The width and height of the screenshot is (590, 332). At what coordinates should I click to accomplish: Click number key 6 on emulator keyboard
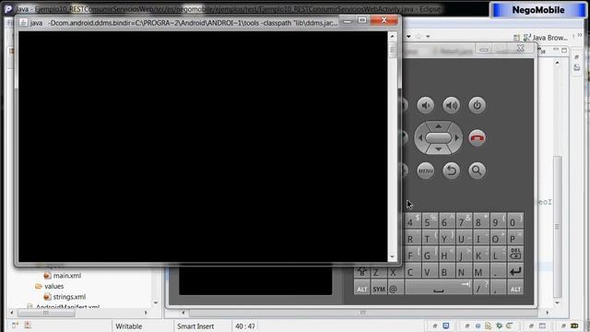[x=446, y=222]
